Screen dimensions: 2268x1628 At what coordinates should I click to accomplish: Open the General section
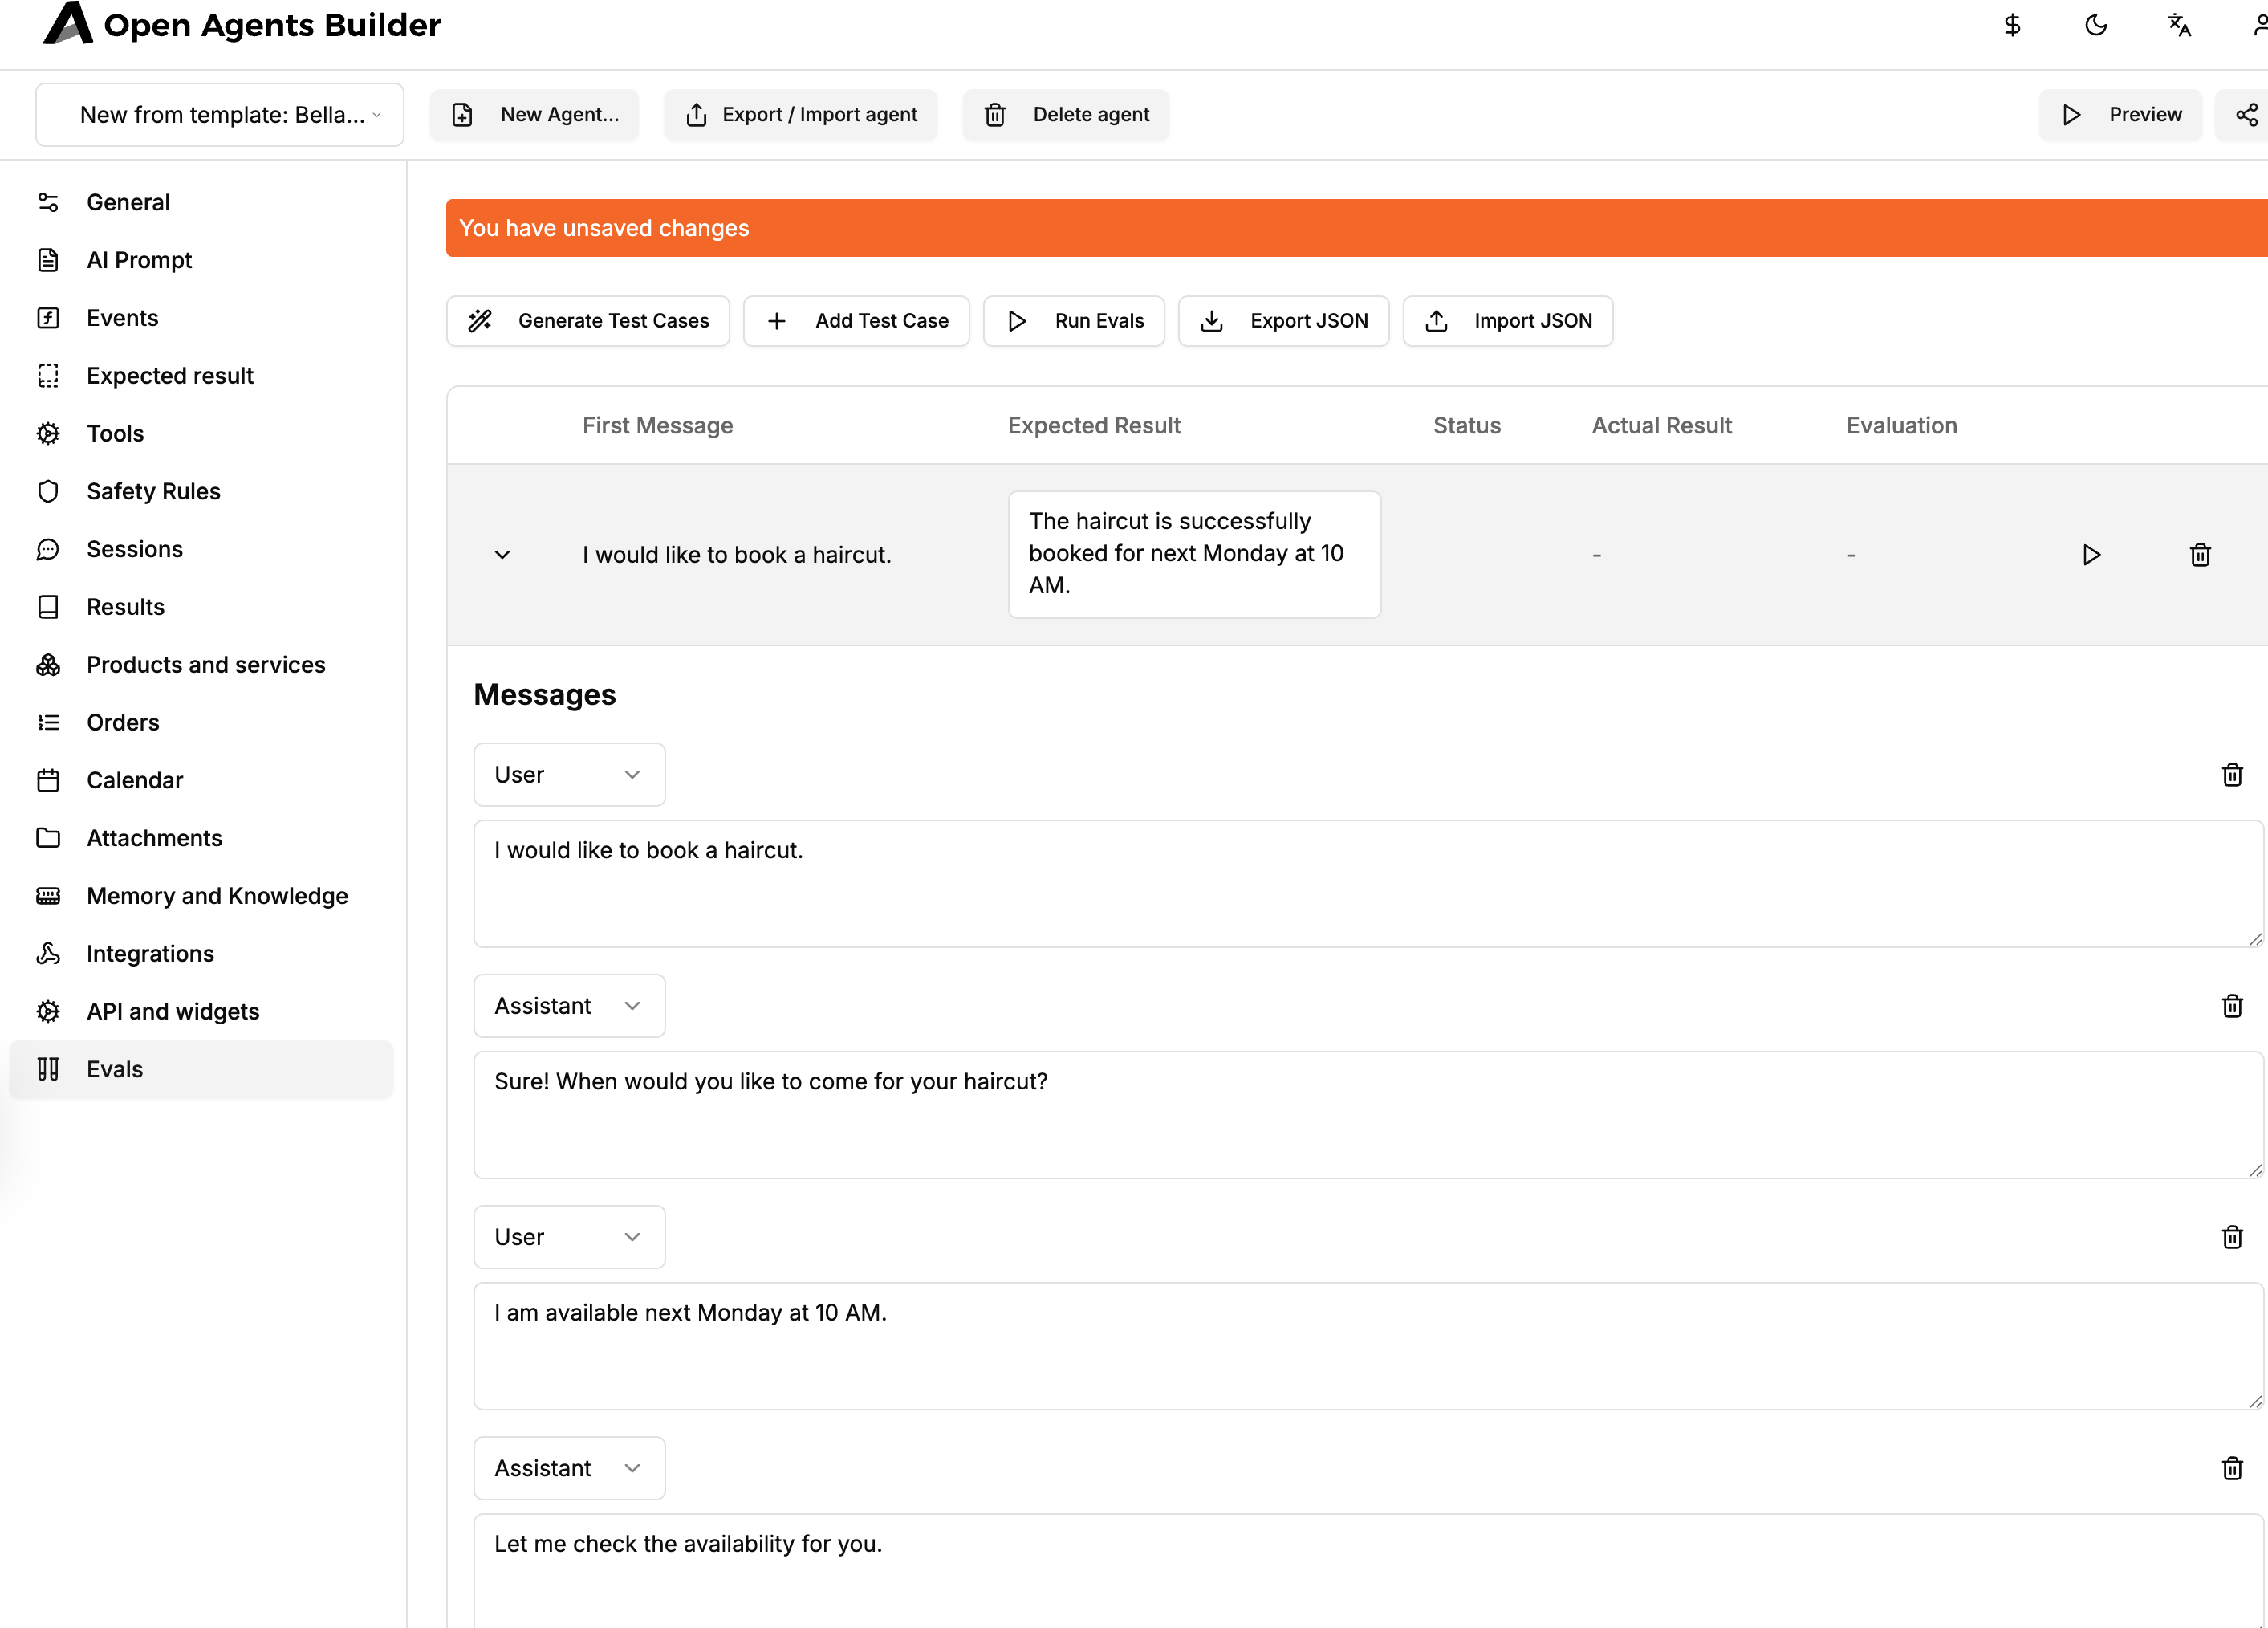(201, 202)
